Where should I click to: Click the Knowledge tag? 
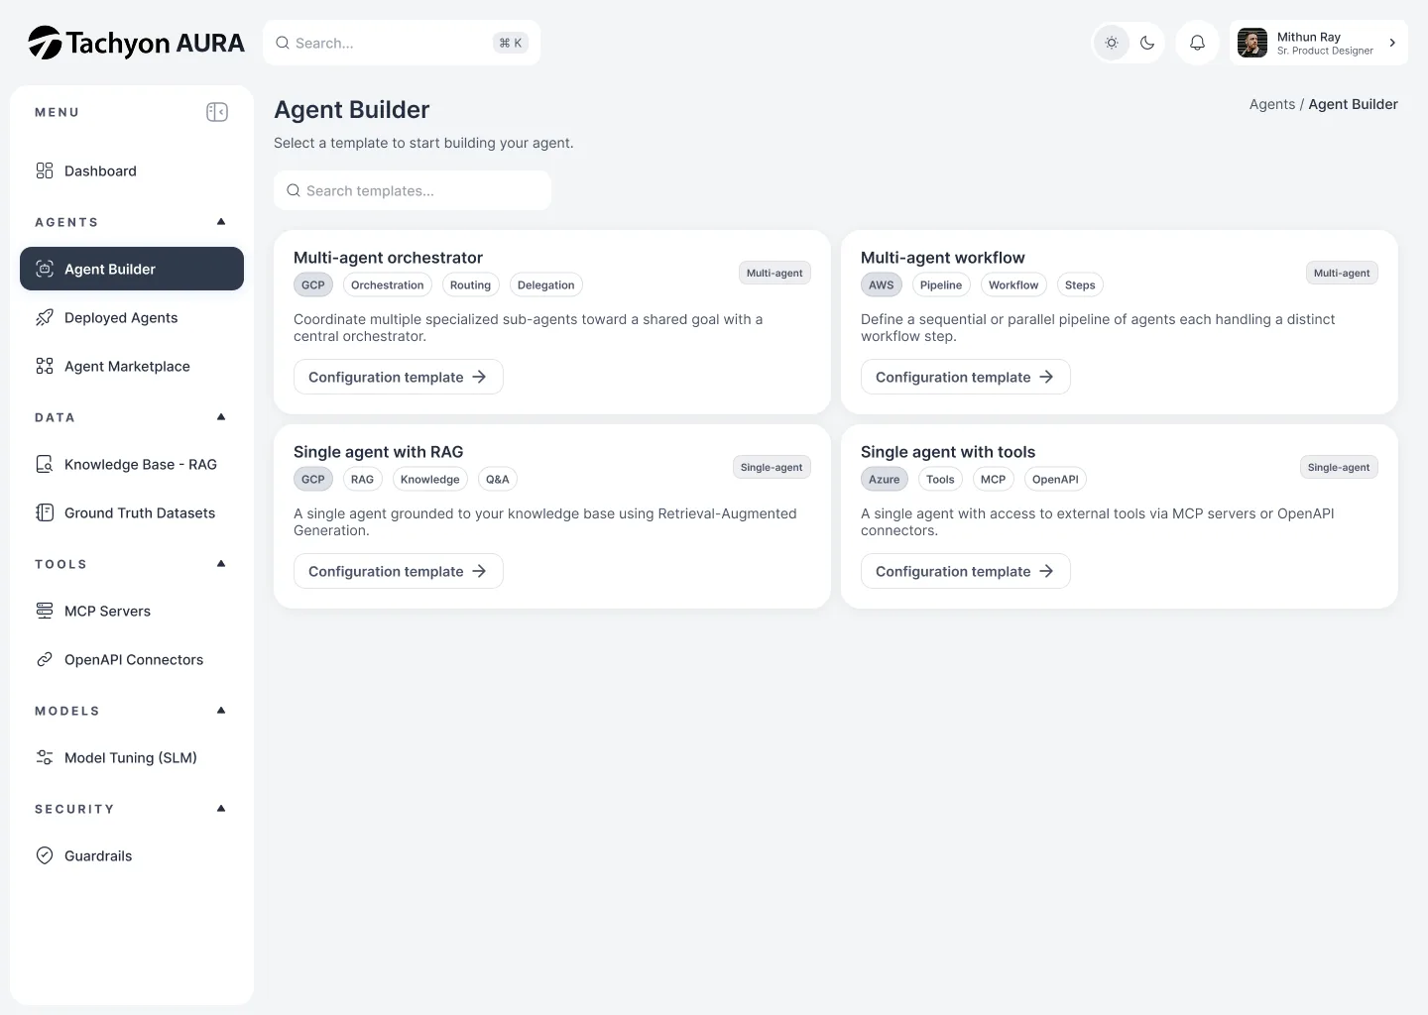click(x=430, y=479)
